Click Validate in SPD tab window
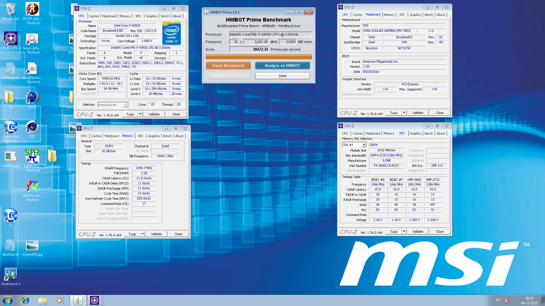 point(418,231)
